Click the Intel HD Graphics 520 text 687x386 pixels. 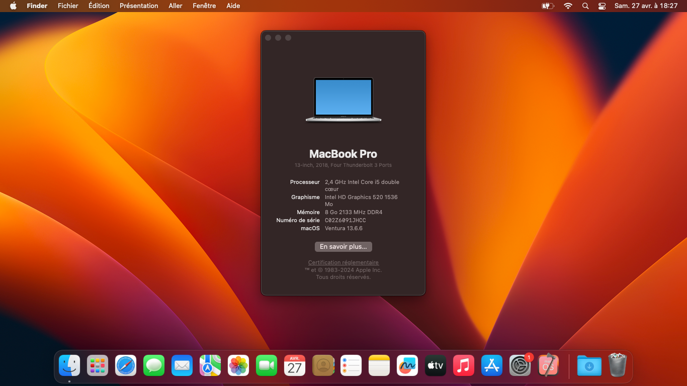pos(361,201)
